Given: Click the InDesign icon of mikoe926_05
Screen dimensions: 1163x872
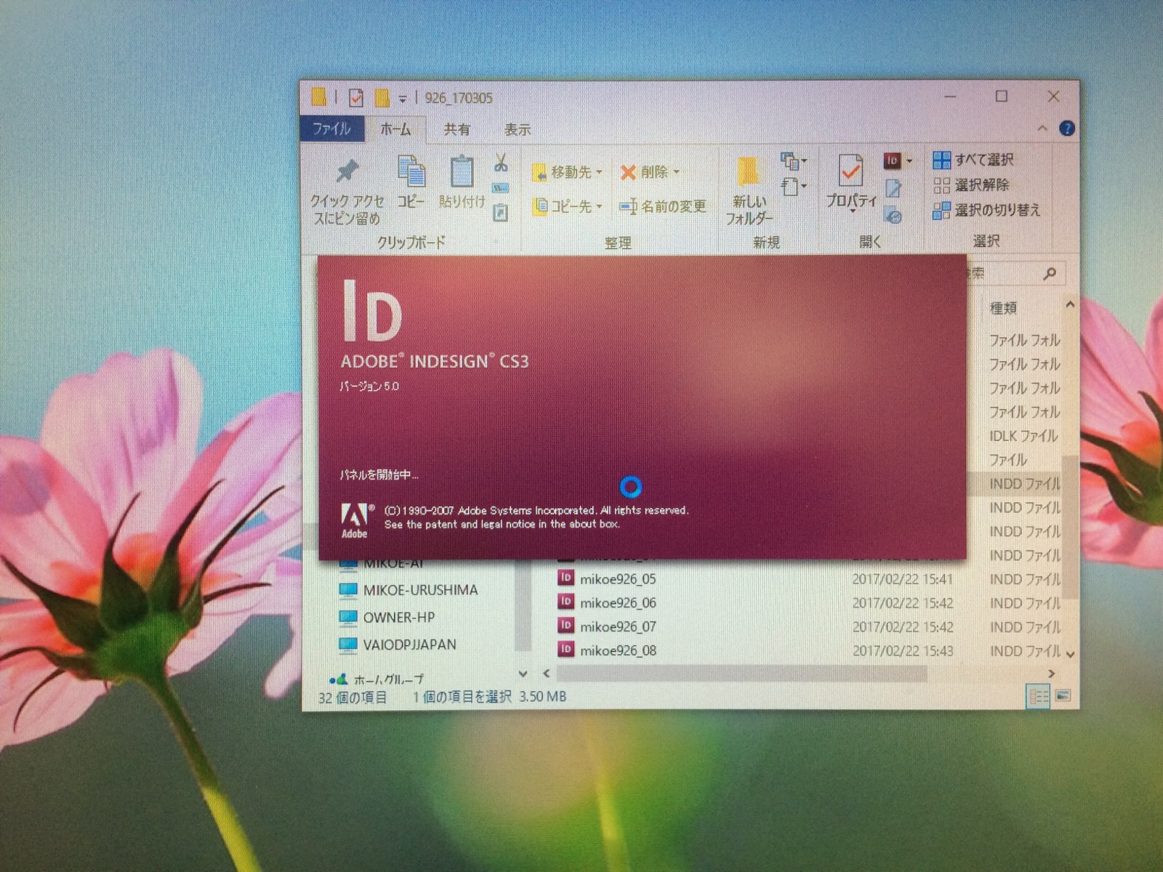Looking at the screenshot, I should [566, 578].
